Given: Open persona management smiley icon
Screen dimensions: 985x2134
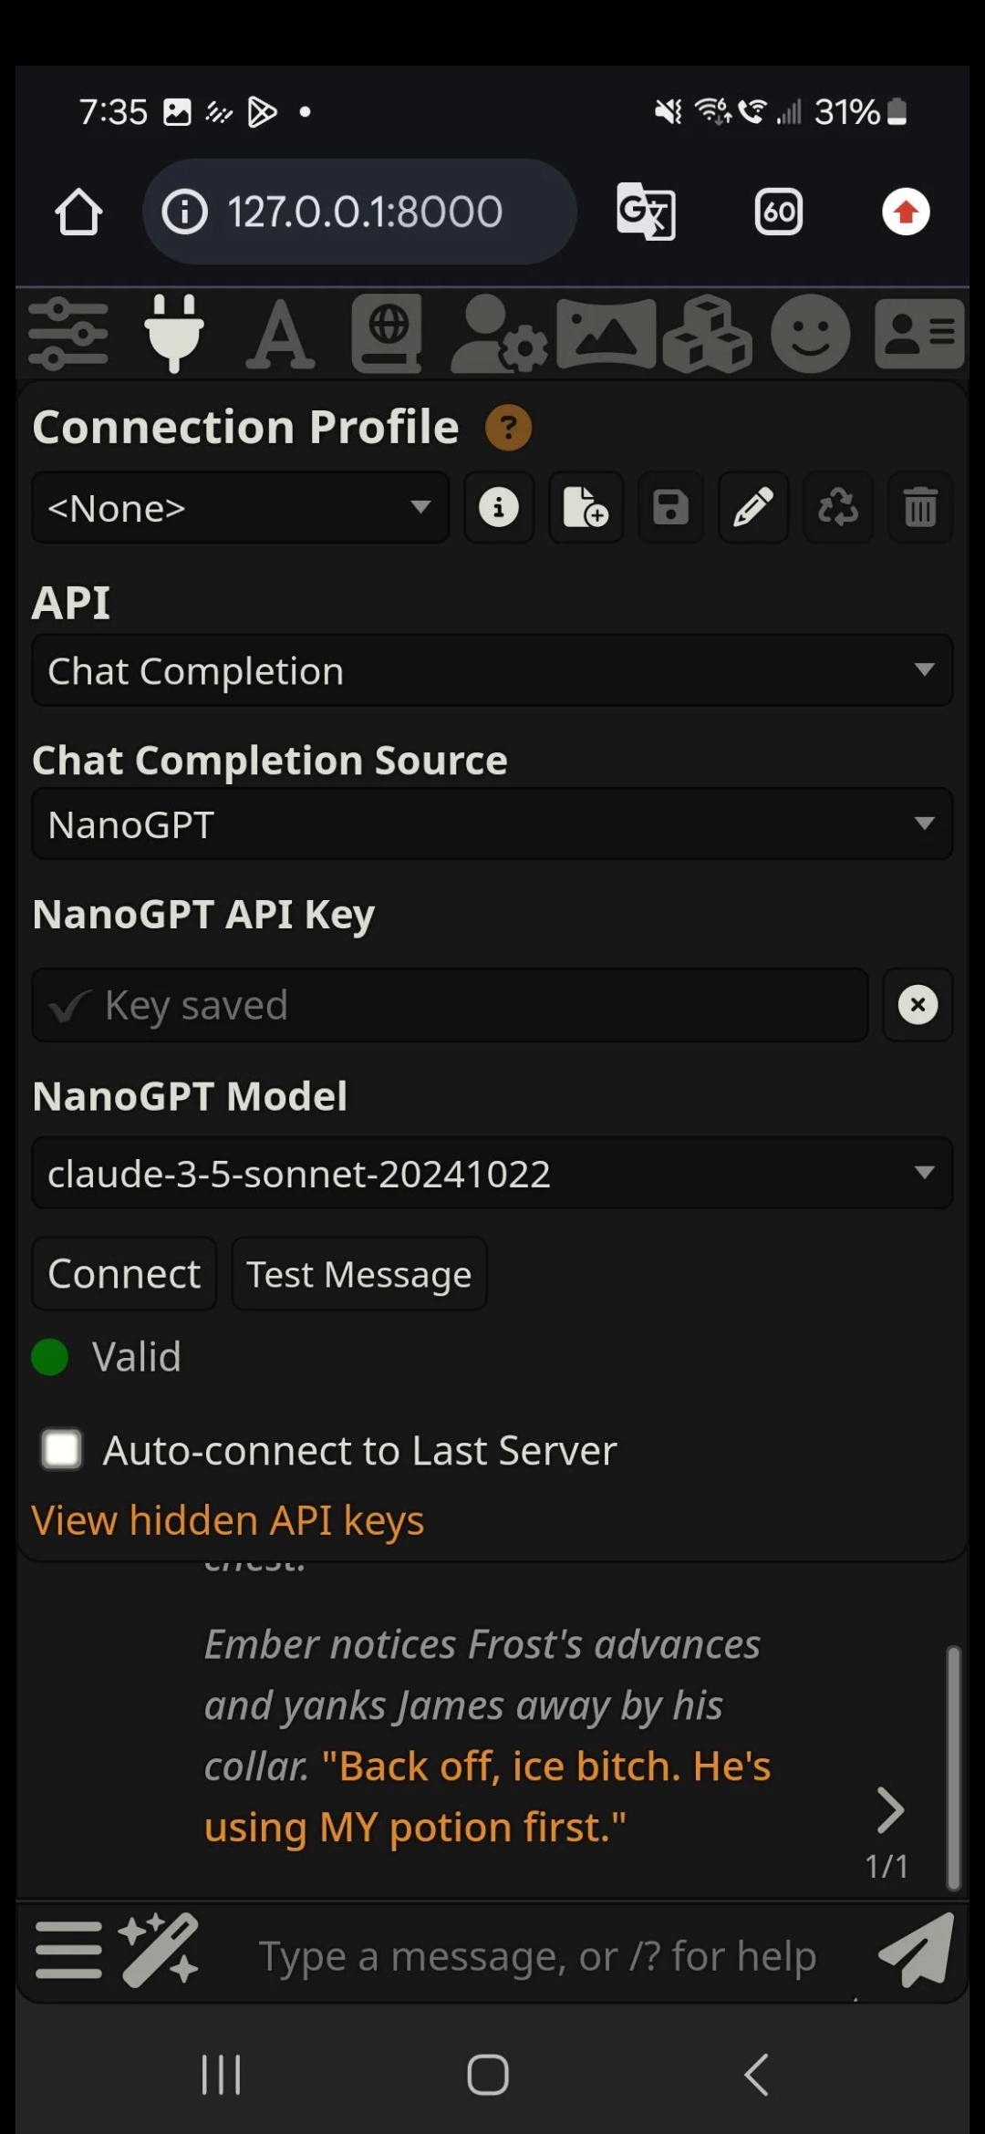Looking at the screenshot, I should pos(811,334).
